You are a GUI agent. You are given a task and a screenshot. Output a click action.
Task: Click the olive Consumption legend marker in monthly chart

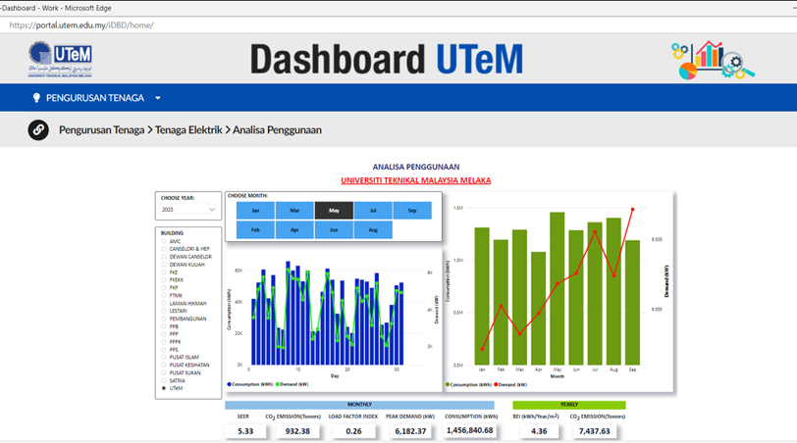(x=448, y=385)
